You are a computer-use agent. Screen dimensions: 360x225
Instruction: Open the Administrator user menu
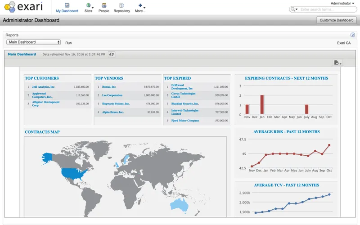tap(342, 3)
